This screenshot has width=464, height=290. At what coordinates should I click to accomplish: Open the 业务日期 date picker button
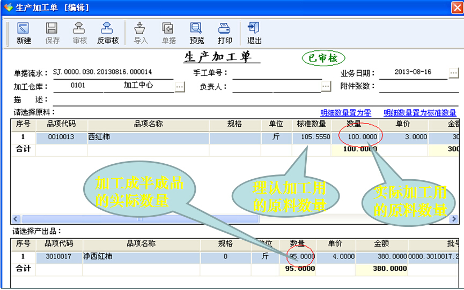[454, 73]
